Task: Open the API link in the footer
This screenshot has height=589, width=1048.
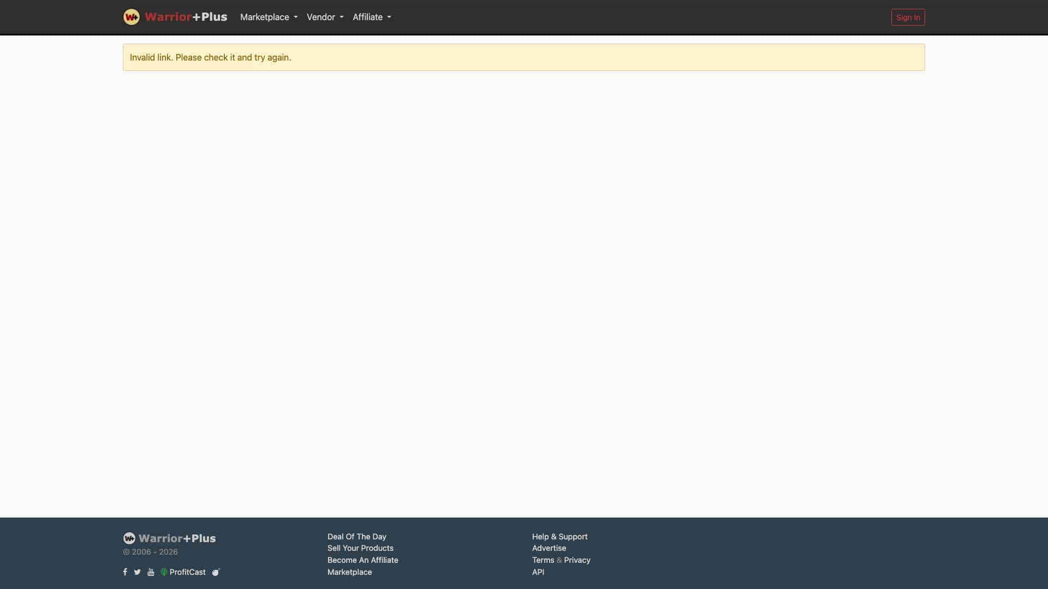Action: click(x=538, y=572)
